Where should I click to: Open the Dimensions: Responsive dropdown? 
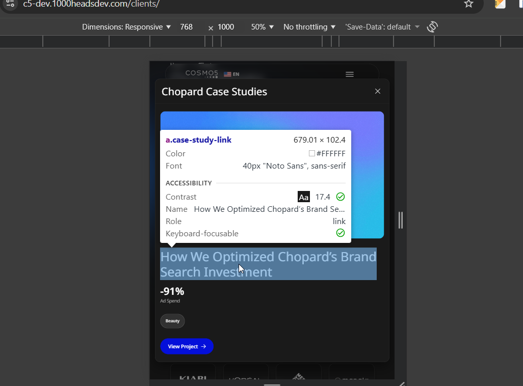tap(126, 27)
